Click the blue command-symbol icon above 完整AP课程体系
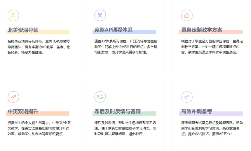 pyautogui.click(x=100, y=16)
